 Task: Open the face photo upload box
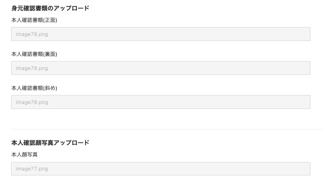tap(161, 168)
